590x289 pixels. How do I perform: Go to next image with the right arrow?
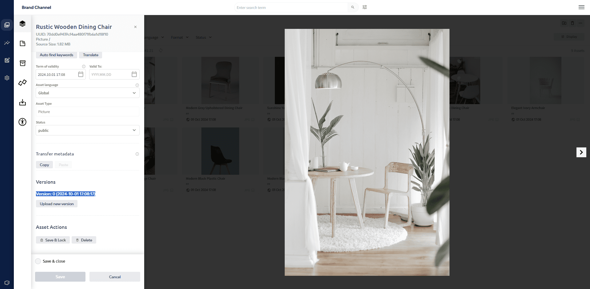581,152
